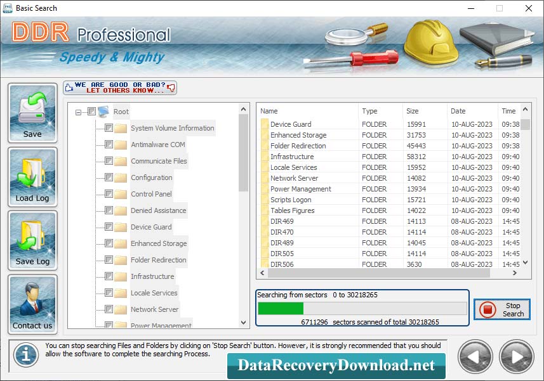Image resolution: width=544 pixels, height=381 pixels.
Task: Toggle the Root checkbox
Action: [91, 112]
